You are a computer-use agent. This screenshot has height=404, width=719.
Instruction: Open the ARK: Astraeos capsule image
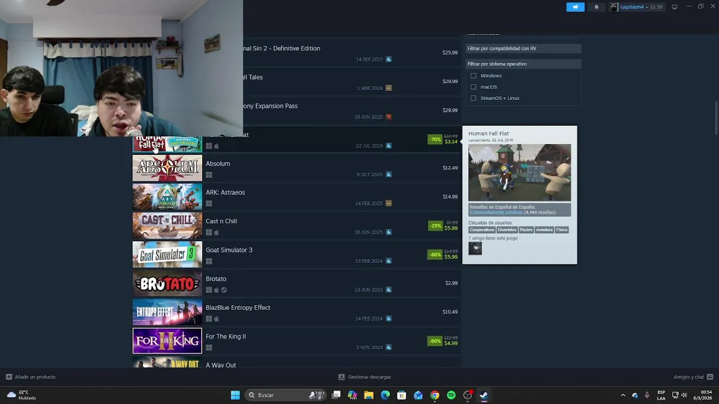167,196
